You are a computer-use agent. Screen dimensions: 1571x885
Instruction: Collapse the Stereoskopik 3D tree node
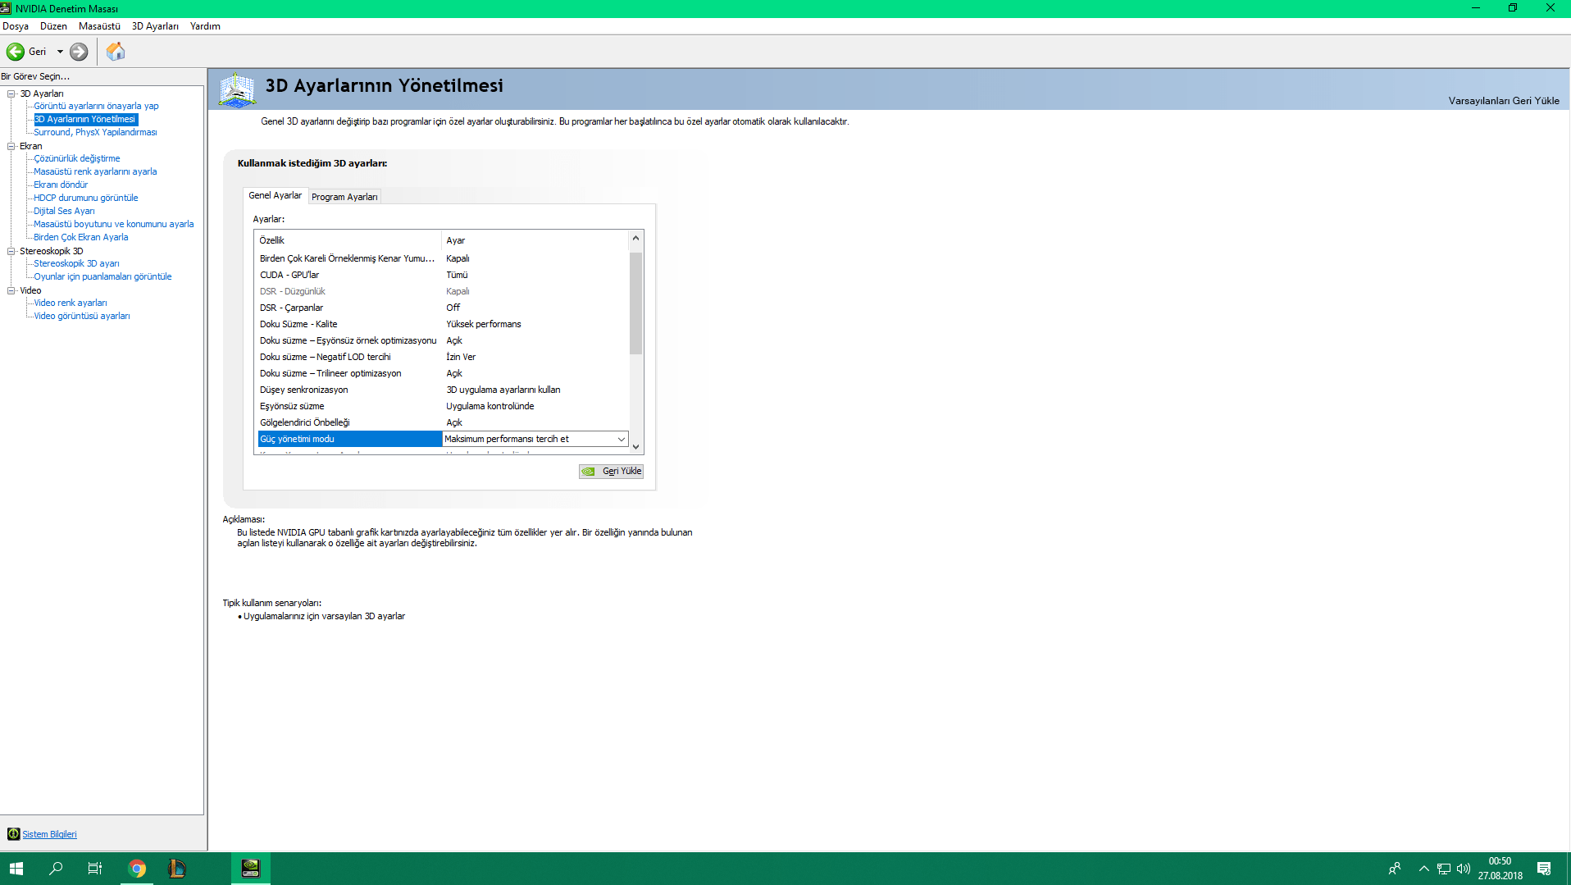pyautogui.click(x=11, y=251)
